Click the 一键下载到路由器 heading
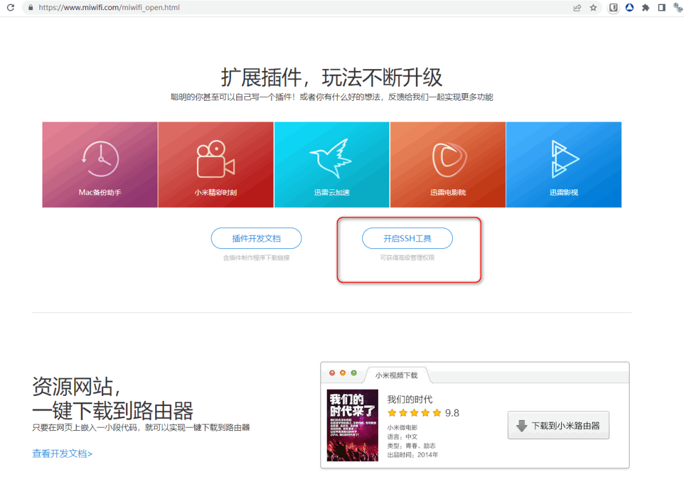This screenshot has width=684, height=477. click(113, 410)
